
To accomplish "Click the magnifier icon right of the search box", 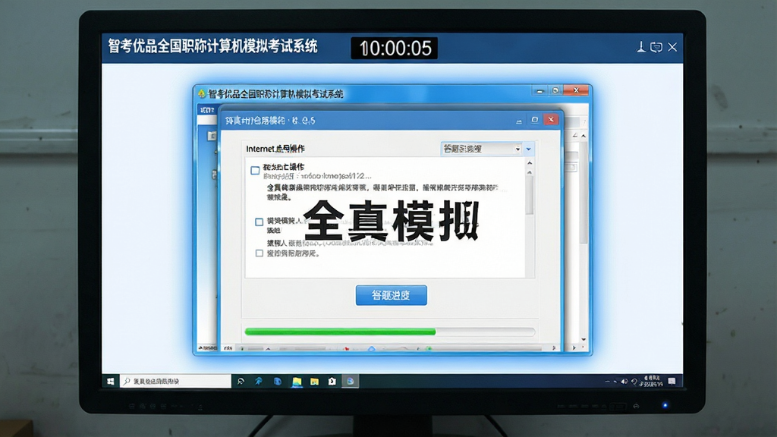I will pyautogui.click(x=241, y=381).
